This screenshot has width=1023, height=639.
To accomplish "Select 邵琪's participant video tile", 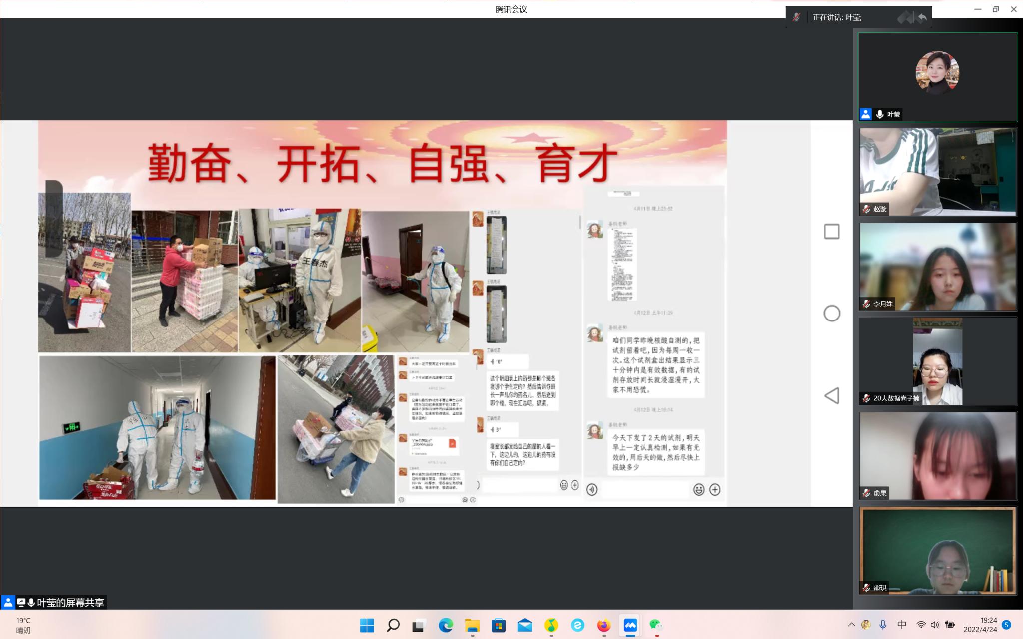I will click(x=938, y=551).
